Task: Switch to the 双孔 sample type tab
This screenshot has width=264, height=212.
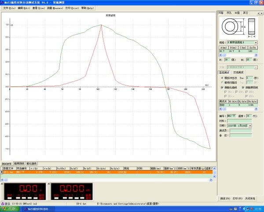Action: click(229, 13)
